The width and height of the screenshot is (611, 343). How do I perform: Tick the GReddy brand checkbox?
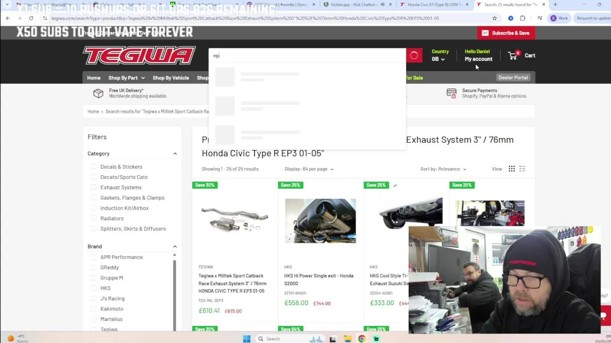point(94,268)
